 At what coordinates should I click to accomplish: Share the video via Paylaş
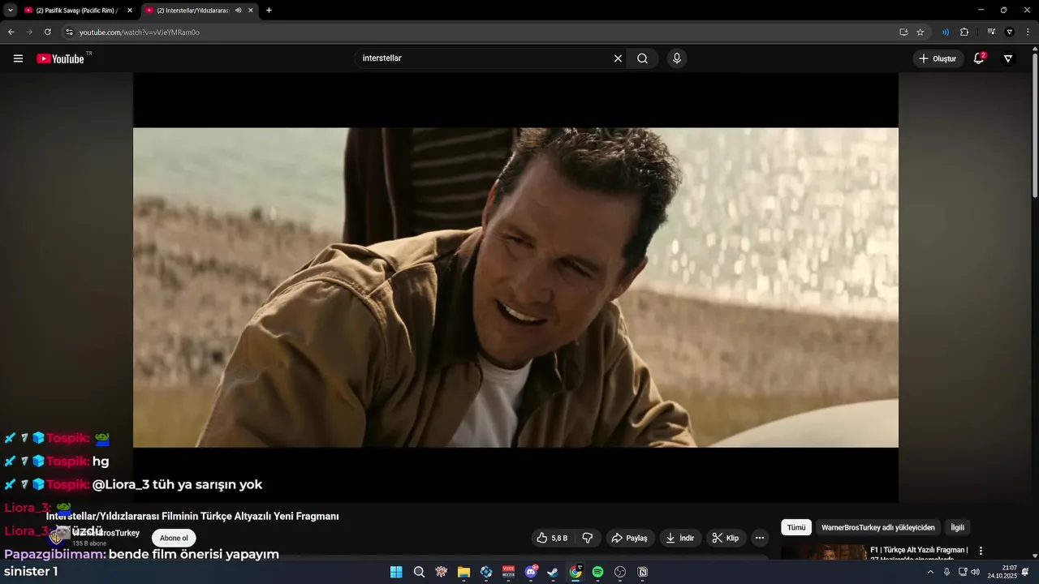[629, 538]
